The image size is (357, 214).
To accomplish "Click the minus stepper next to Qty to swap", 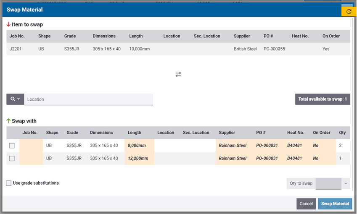I will [346, 183].
